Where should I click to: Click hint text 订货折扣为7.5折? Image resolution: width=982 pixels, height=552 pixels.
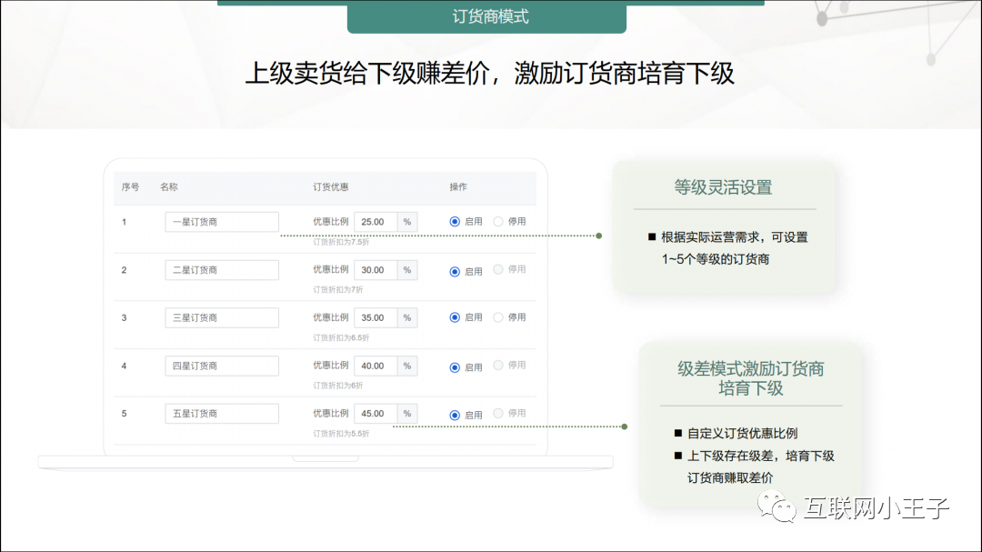[341, 242]
